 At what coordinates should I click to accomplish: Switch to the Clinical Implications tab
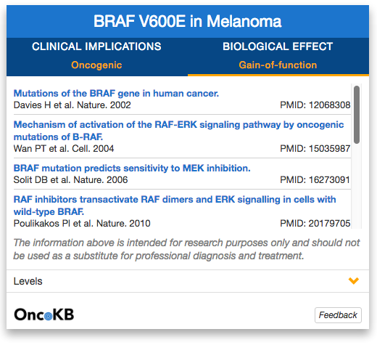pyautogui.click(x=96, y=57)
